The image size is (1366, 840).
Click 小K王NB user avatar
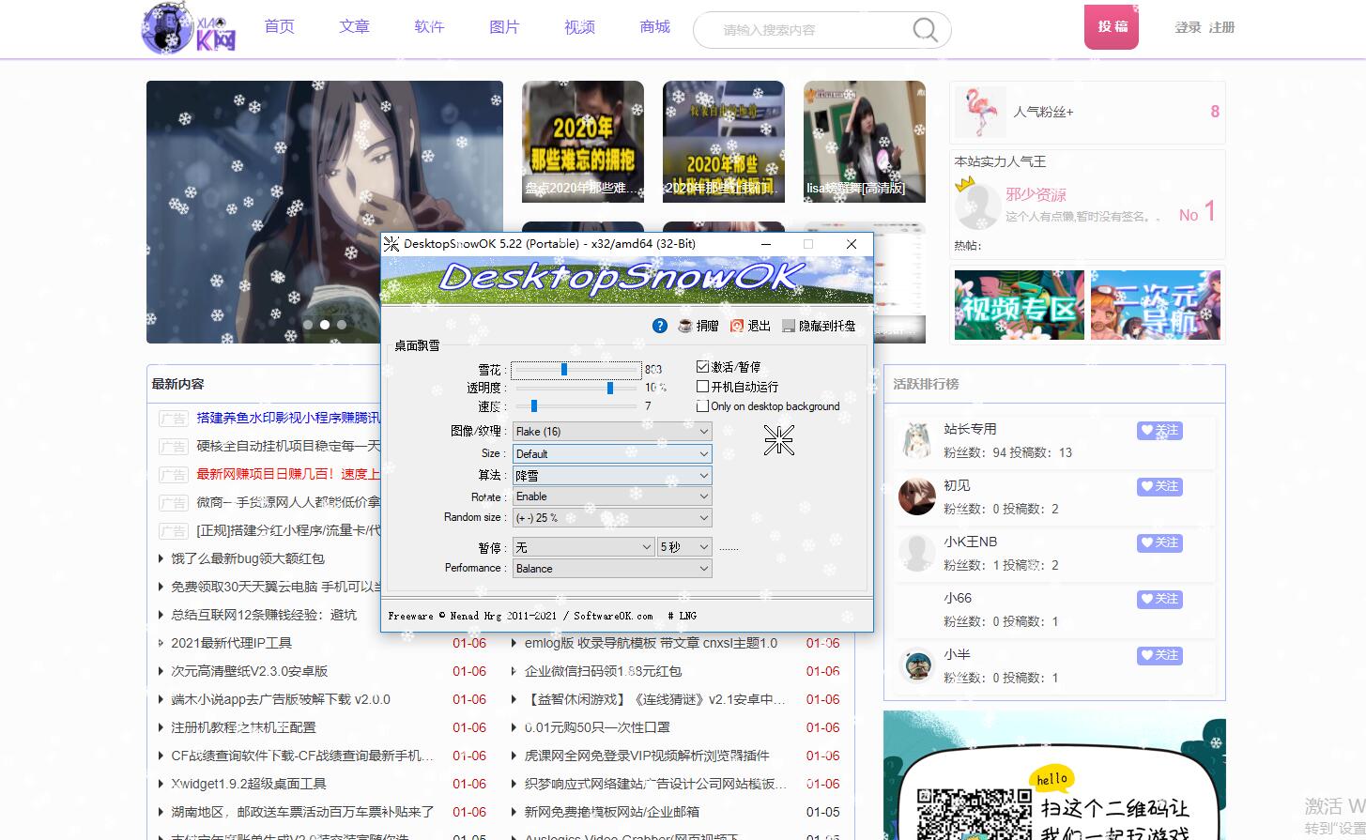(917, 553)
